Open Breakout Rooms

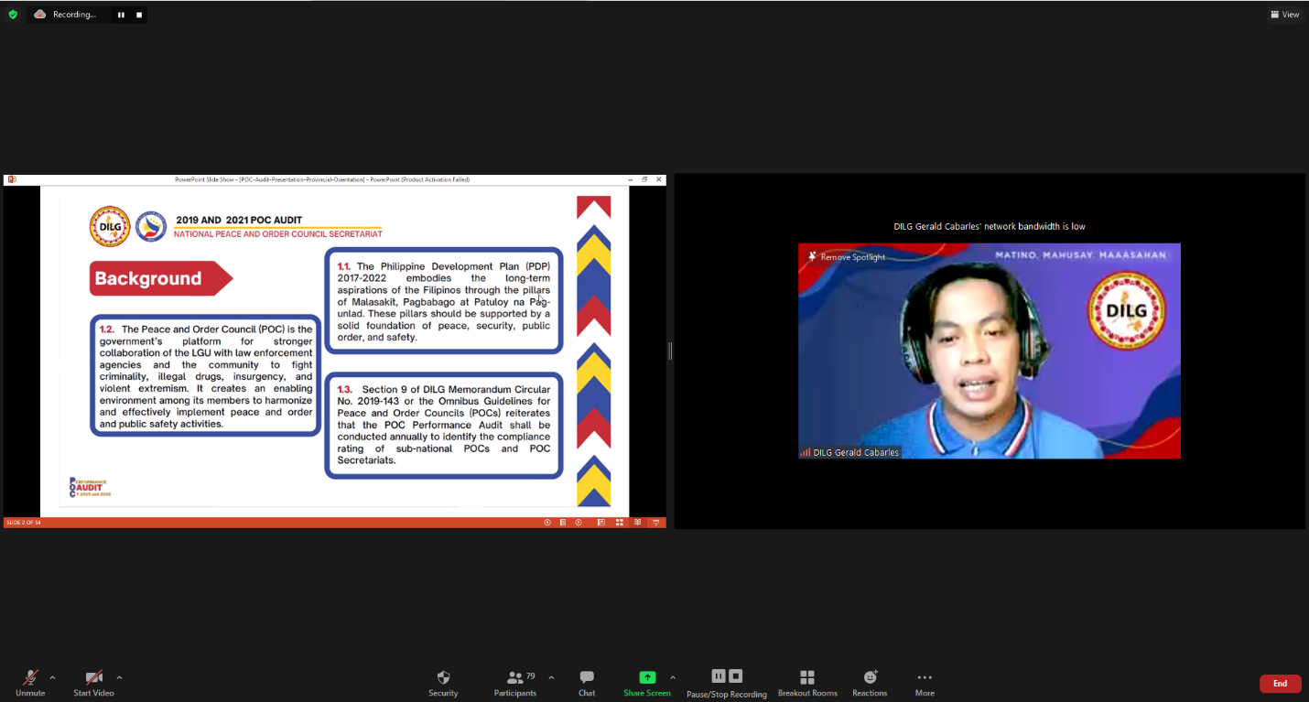click(x=807, y=683)
